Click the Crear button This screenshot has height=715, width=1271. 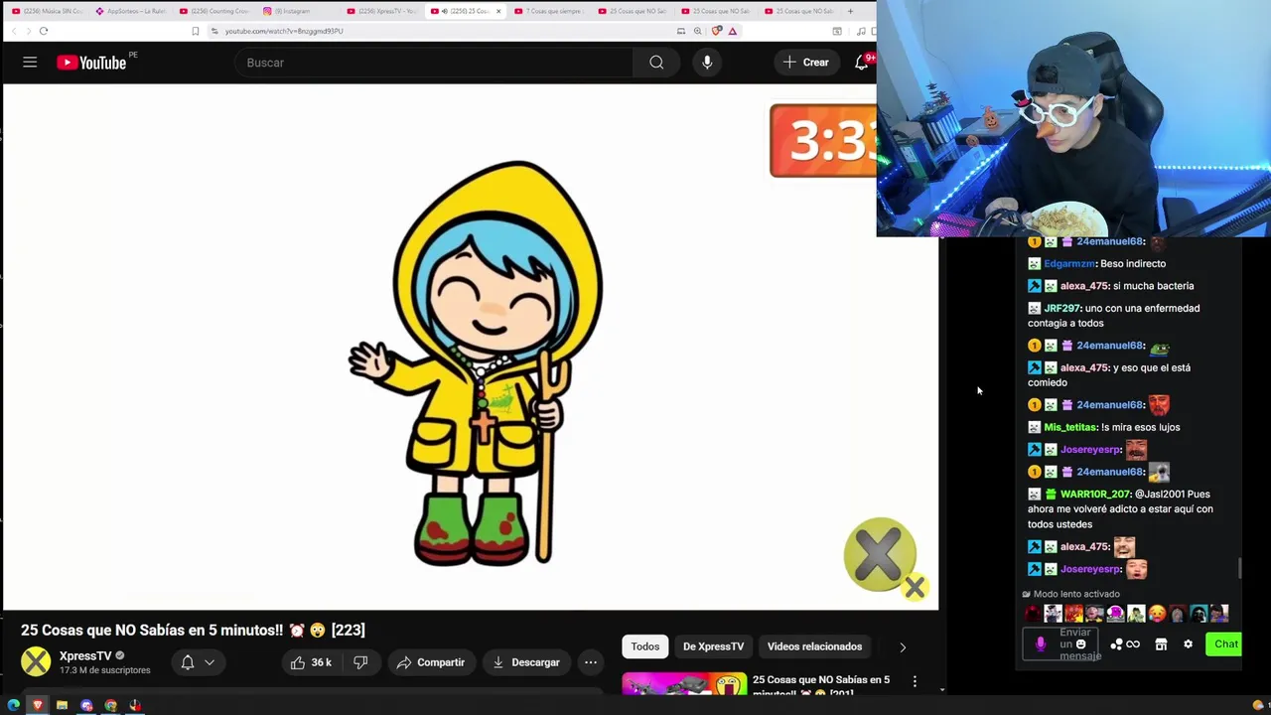coord(806,63)
